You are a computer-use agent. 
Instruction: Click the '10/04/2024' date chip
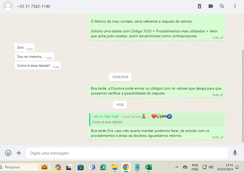[120, 77]
